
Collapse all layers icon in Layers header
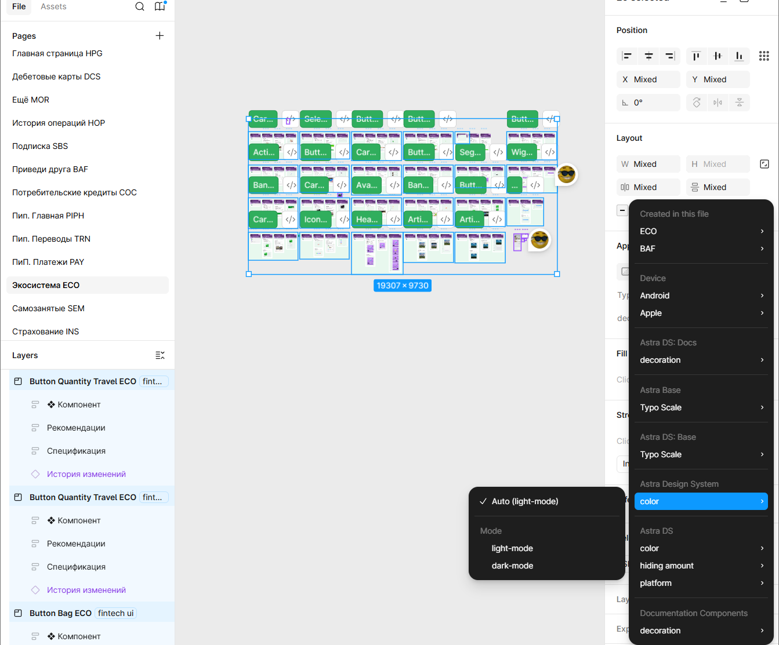point(160,355)
